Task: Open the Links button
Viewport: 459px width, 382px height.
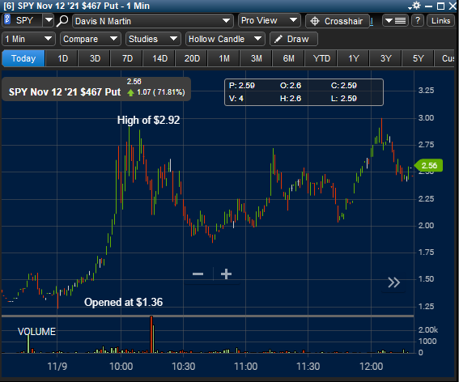Action: point(441,21)
